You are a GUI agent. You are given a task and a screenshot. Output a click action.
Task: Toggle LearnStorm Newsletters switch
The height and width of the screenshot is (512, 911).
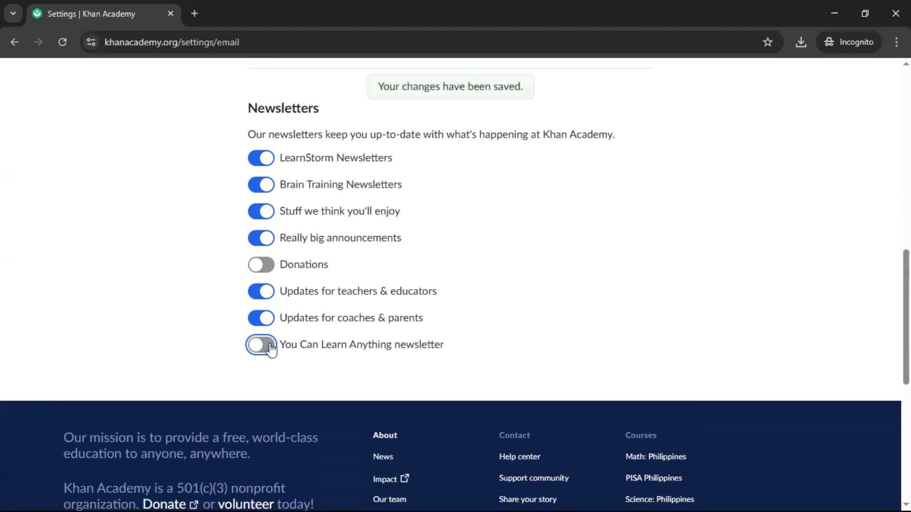pos(261,158)
